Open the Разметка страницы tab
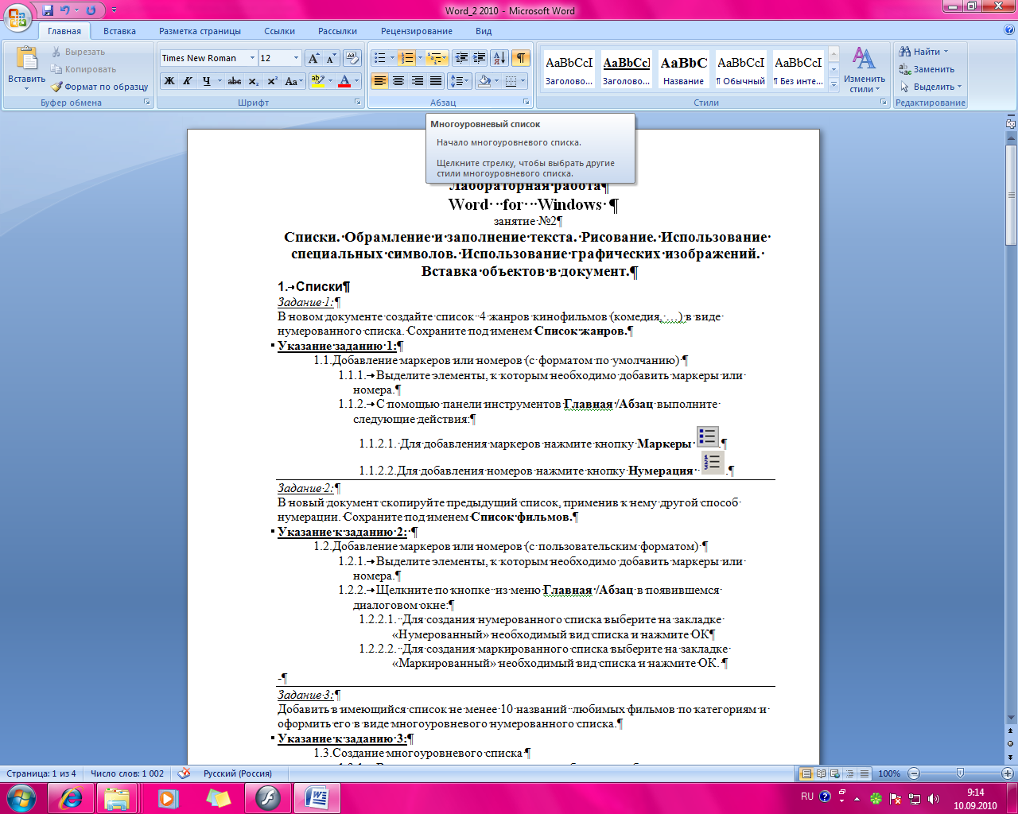Image resolution: width=1018 pixels, height=814 pixels. (200, 31)
